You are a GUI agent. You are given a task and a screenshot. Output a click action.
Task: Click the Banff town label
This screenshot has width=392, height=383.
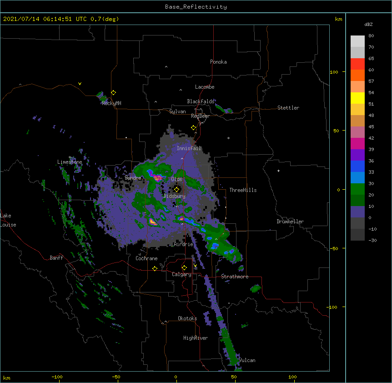[56, 258]
